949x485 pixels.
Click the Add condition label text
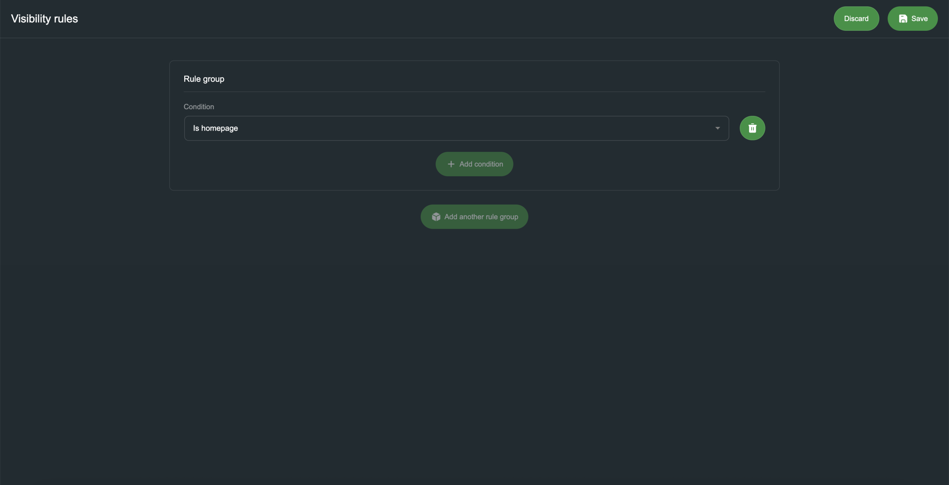pos(481,164)
